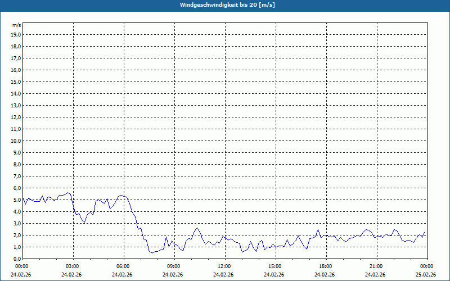Click the title "Windgeschwindigkeit bis 20 [m/s]"

tap(227, 5)
